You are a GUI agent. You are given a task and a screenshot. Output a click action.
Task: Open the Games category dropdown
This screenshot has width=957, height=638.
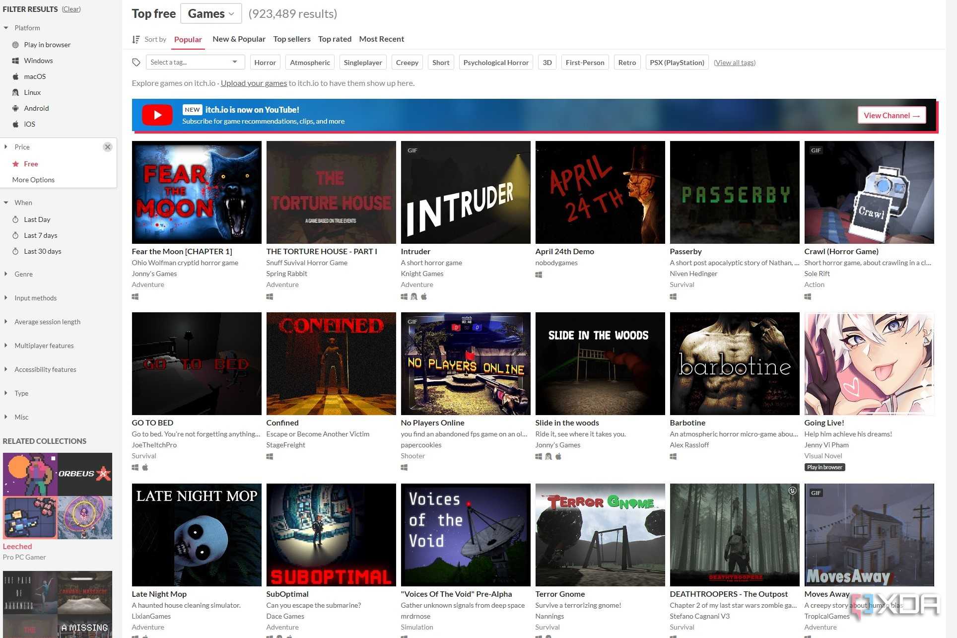(211, 13)
